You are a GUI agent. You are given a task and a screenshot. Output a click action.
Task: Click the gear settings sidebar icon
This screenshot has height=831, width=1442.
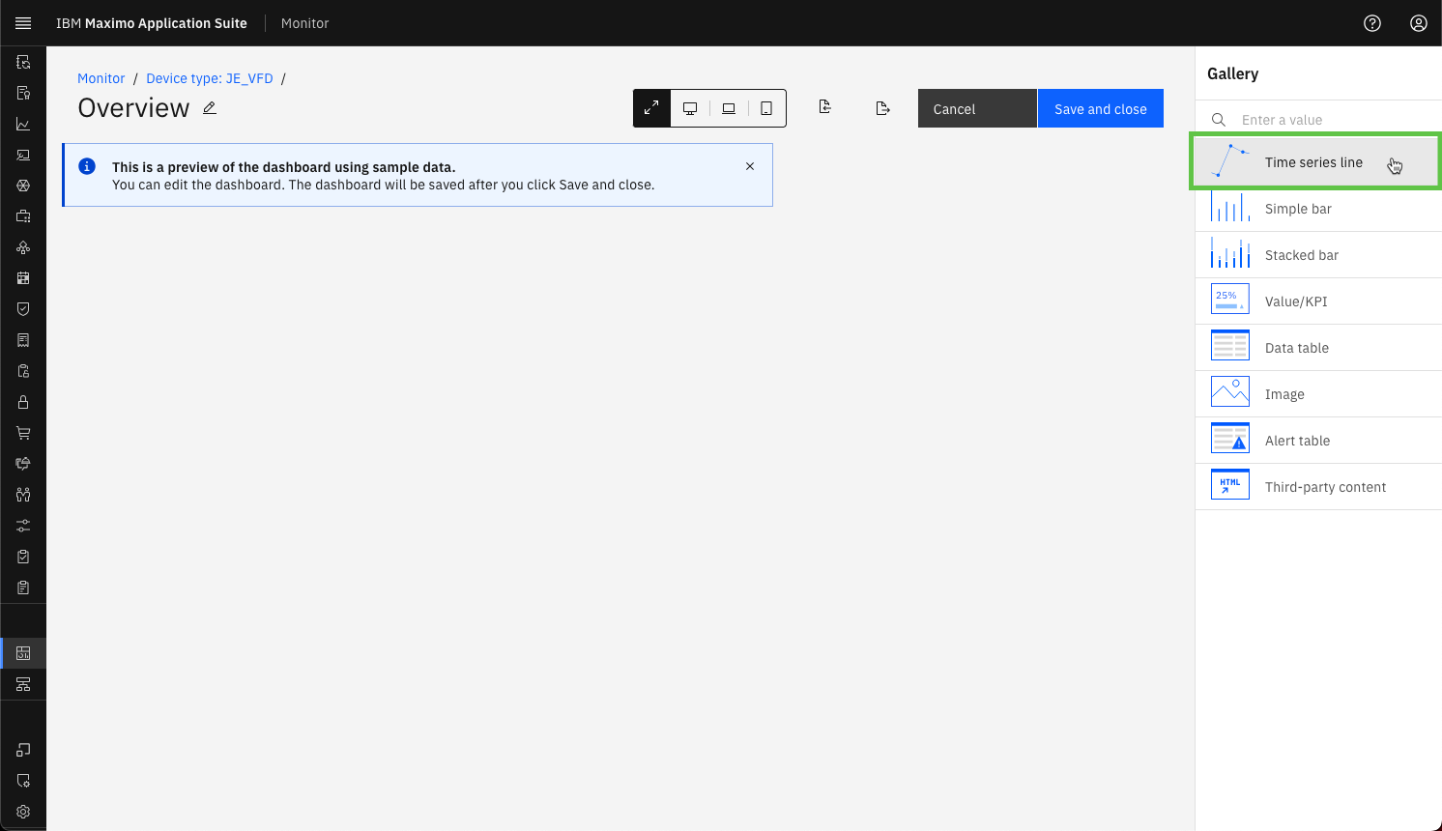pos(23,812)
